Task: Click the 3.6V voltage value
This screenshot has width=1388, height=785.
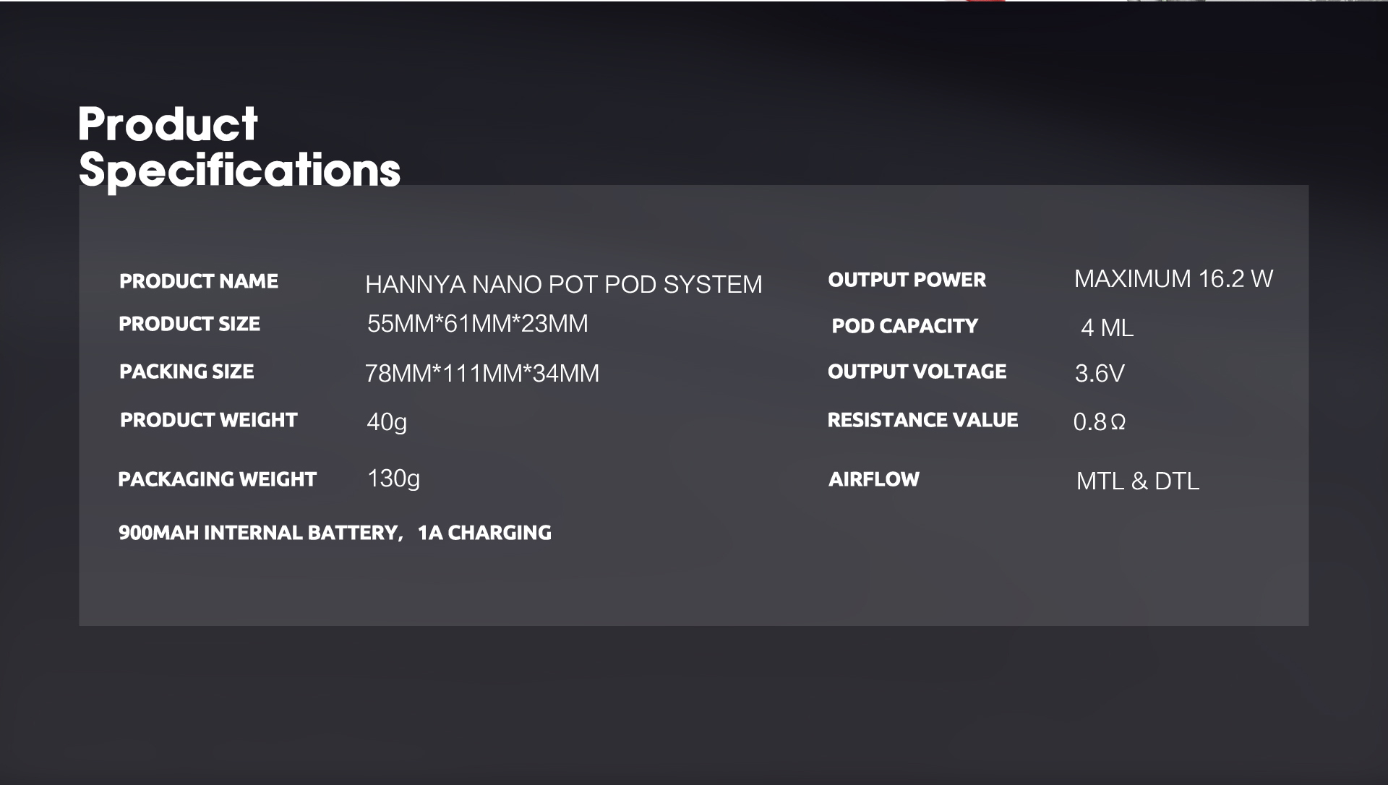Action: [x=1100, y=374]
